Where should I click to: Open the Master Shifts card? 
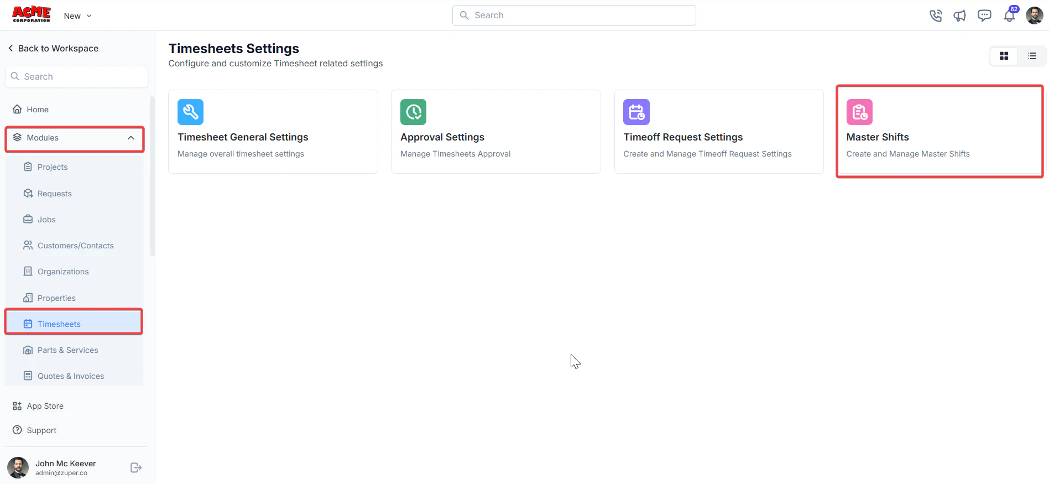[x=940, y=132]
